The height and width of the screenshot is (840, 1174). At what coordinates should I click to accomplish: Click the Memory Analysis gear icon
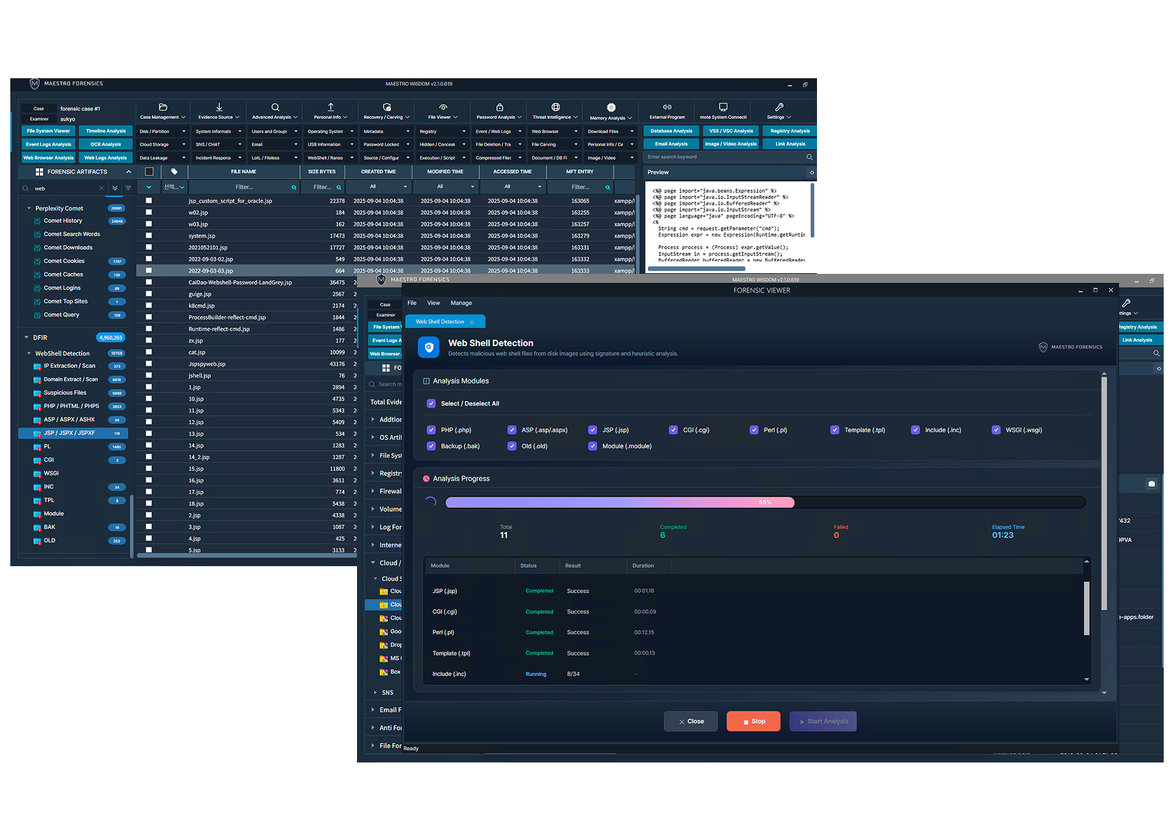(x=611, y=107)
